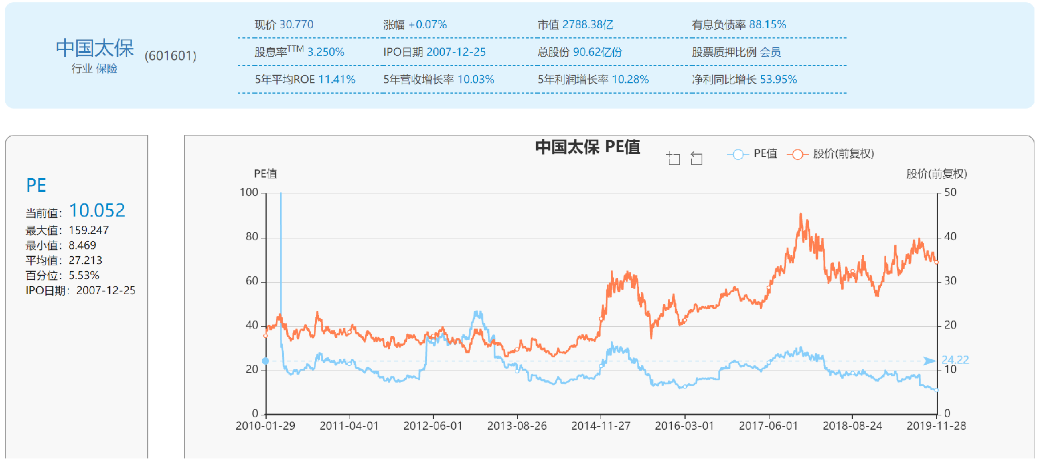The width and height of the screenshot is (1054, 459).
Task: Click the side panel IPO日期 2007-12-25 row
Action: pyautogui.click(x=80, y=291)
